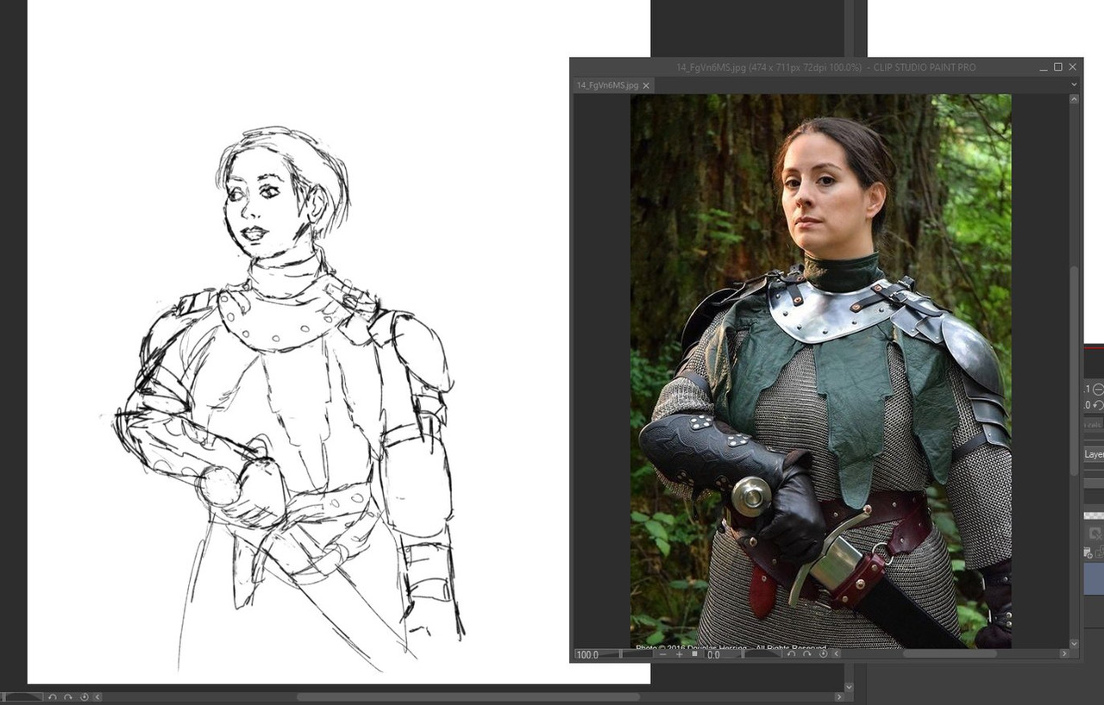
Task: Close the 14_FgVn6MS.jpg tab
Action: pos(646,85)
